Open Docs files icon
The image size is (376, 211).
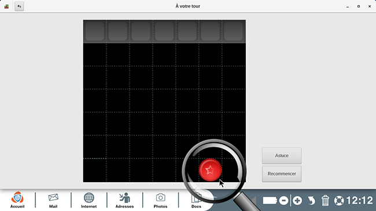pyautogui.click(x=196, y=200)
